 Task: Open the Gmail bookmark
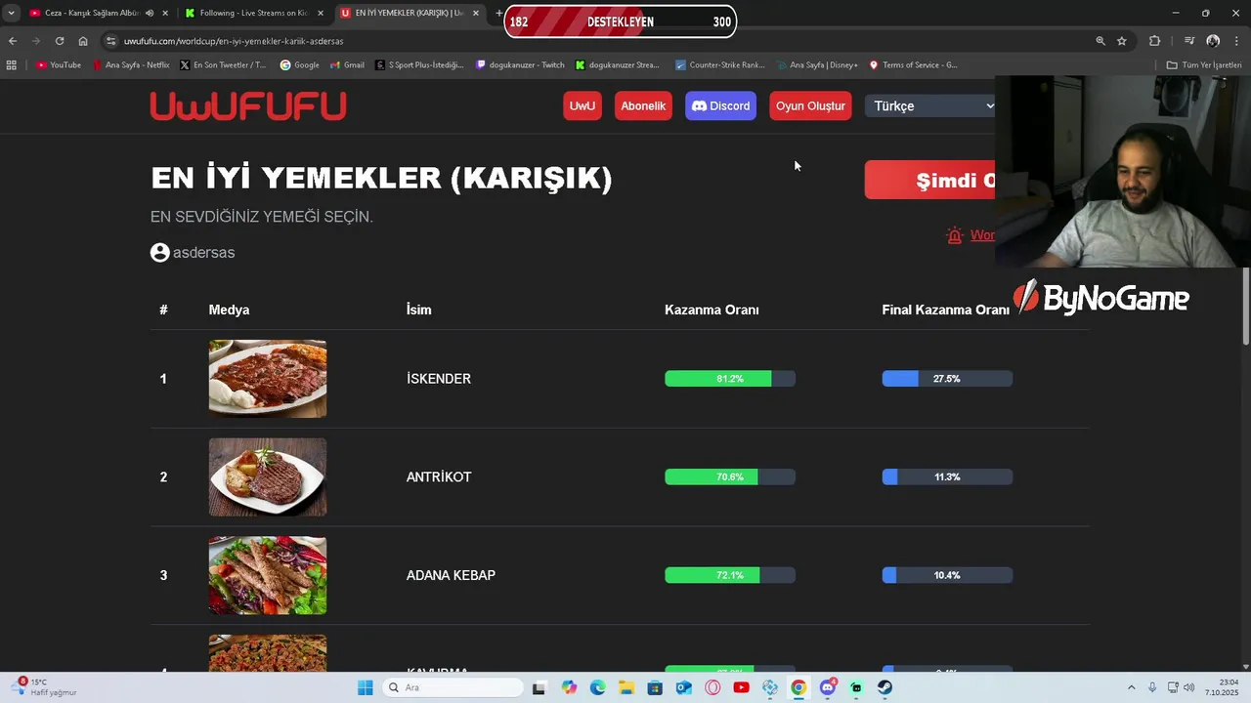347,65
